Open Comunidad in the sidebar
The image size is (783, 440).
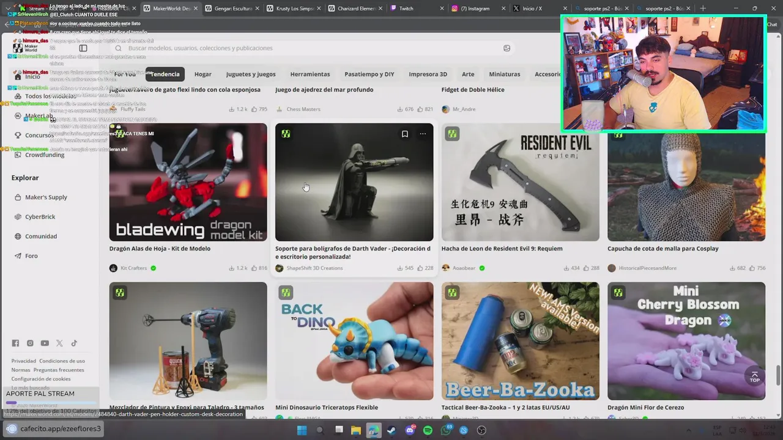[40, 237]
